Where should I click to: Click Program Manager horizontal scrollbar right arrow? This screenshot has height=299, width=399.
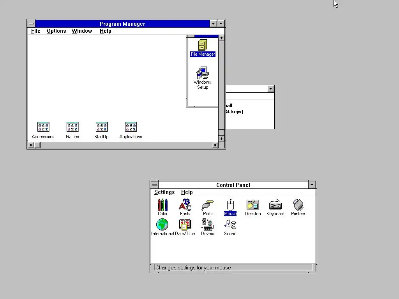pyautogui.click(x=215, y=145)
